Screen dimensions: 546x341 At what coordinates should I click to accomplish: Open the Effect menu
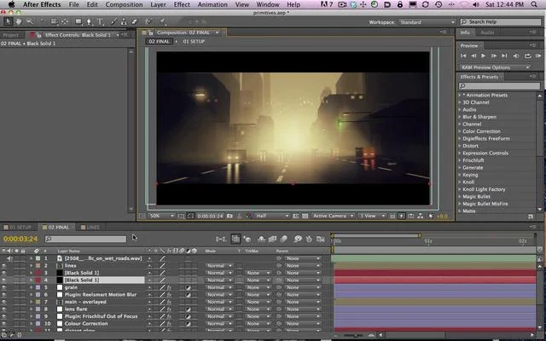tap(182, 4)
